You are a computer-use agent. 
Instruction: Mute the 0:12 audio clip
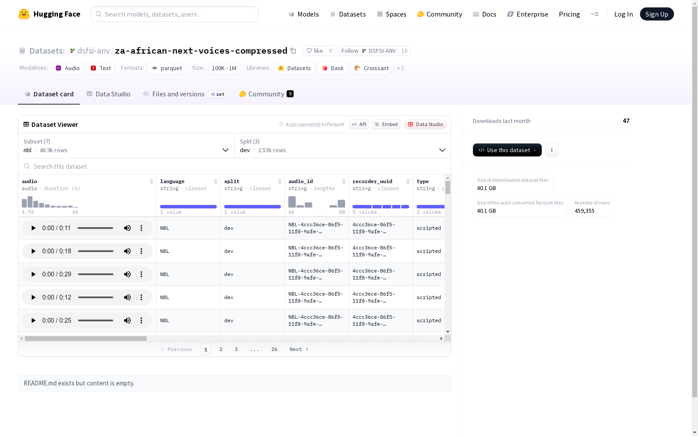127,297
